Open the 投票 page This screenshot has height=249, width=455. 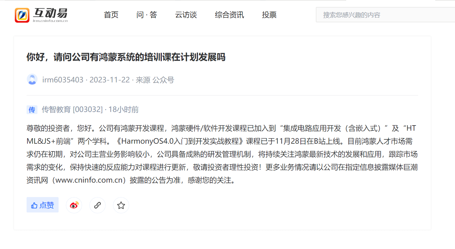[269, 15]
